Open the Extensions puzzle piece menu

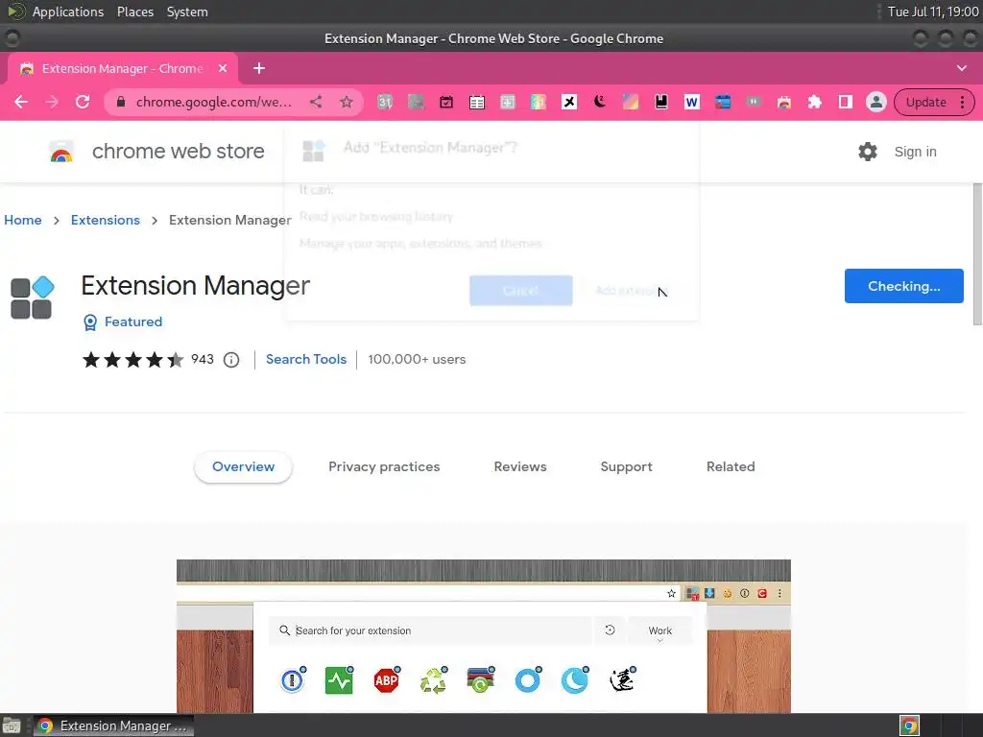tap(815, 102)
